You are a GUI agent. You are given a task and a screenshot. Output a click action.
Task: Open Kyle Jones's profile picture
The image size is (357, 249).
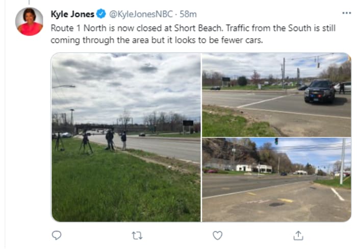(29, 21)
